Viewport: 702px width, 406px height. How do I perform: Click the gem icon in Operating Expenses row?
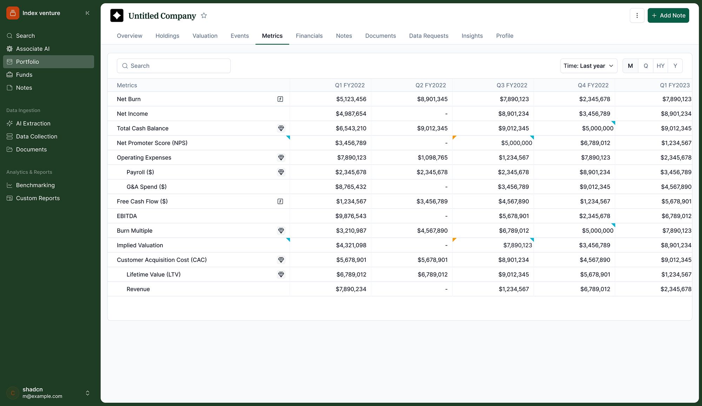(x=281, y=157)
